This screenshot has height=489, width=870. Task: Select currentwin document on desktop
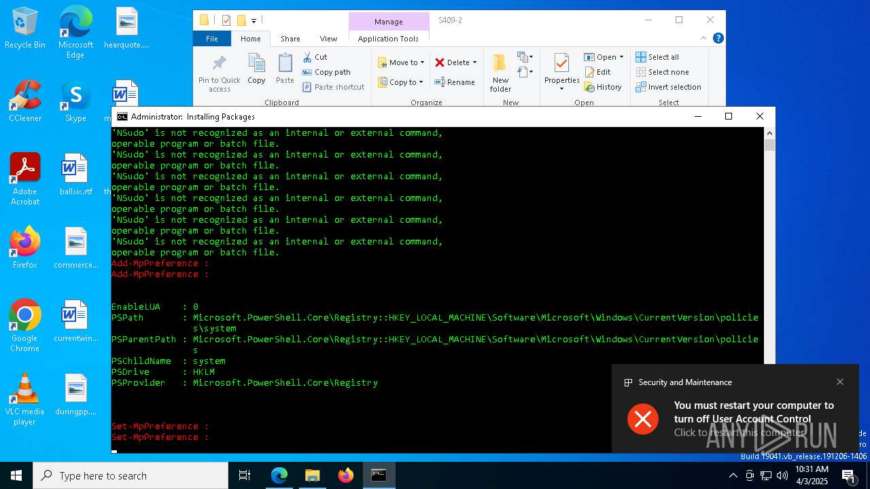75,322
